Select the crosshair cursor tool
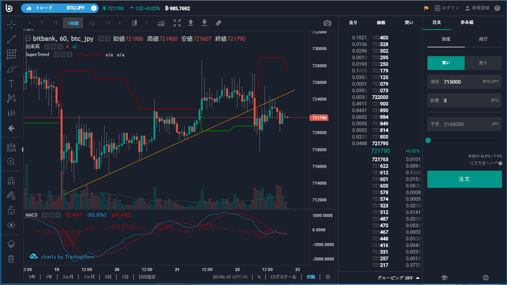 11,25
